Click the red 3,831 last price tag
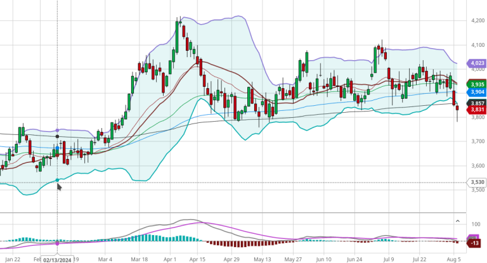 [476, 110]
